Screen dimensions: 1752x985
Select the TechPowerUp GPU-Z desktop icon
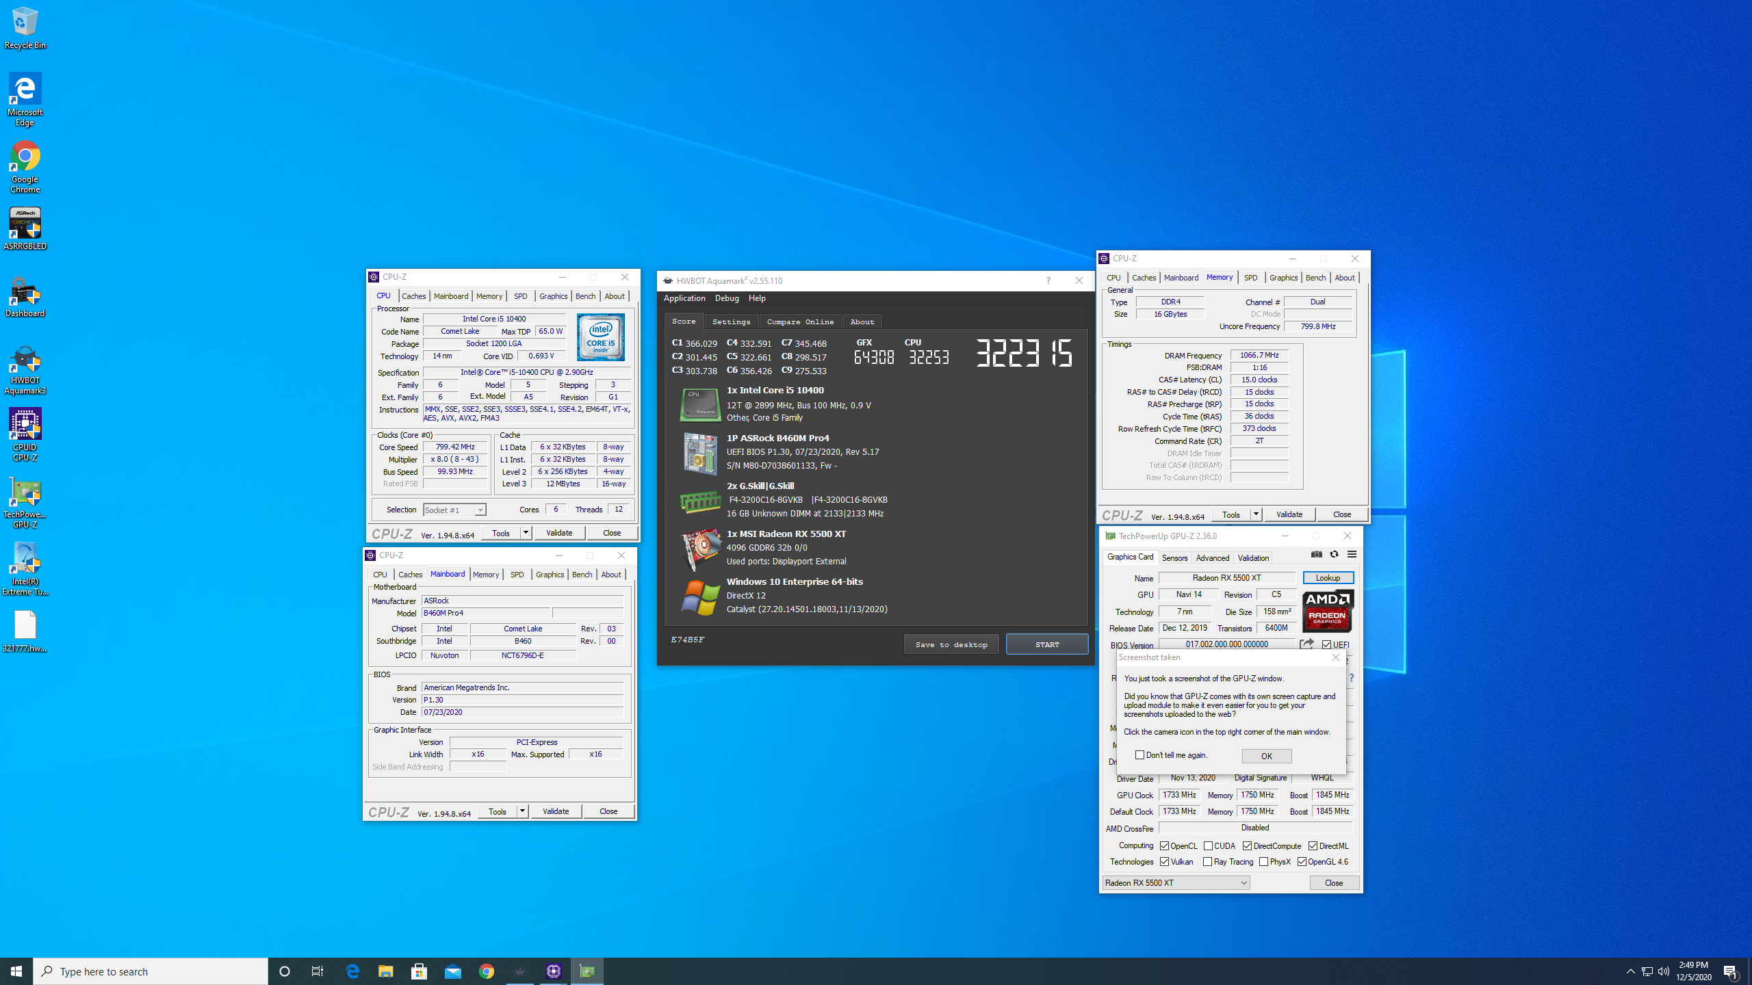pyautogui.click(x=25, y=503)
